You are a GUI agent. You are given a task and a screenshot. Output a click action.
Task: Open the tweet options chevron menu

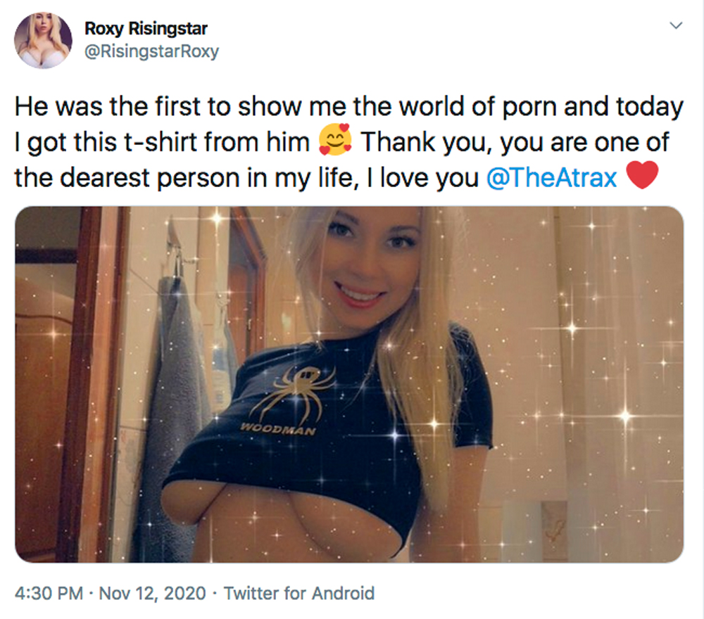(676, 26)
